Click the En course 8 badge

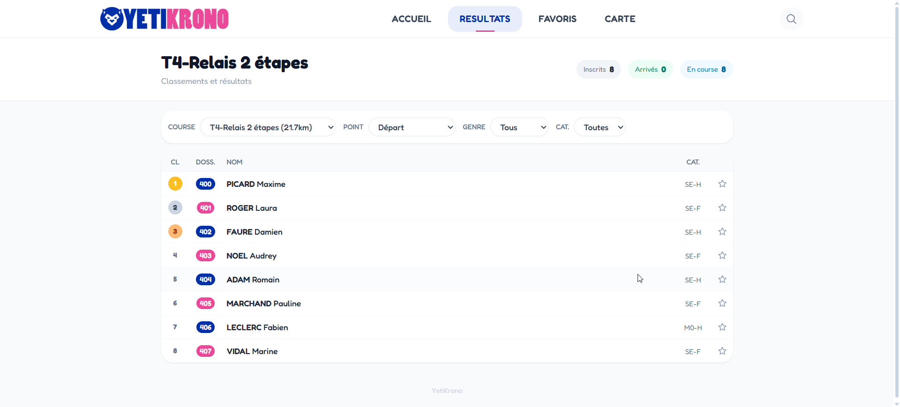[706, 70]
